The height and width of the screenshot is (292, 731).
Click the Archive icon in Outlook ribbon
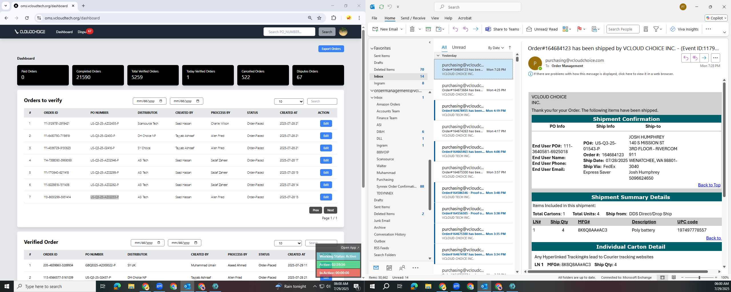click(x=428, y=29)
